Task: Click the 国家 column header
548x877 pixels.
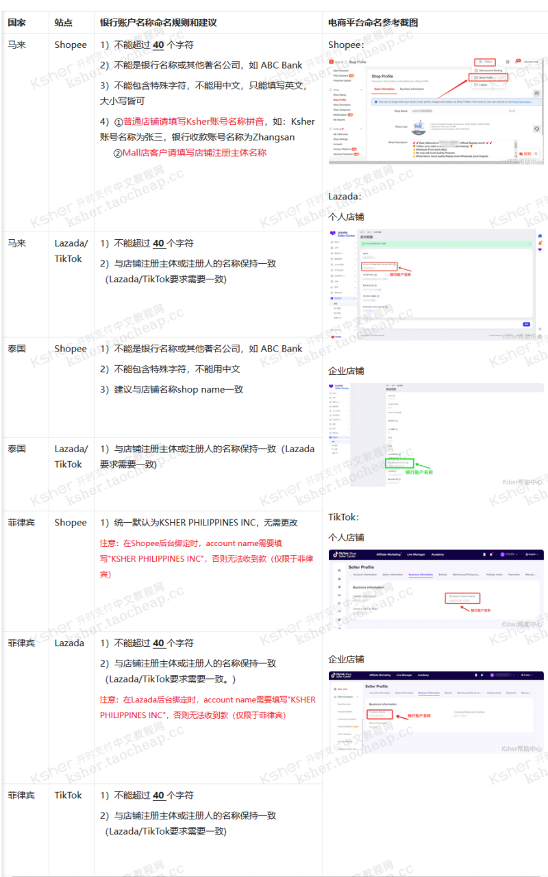Action: pos(17,23)
